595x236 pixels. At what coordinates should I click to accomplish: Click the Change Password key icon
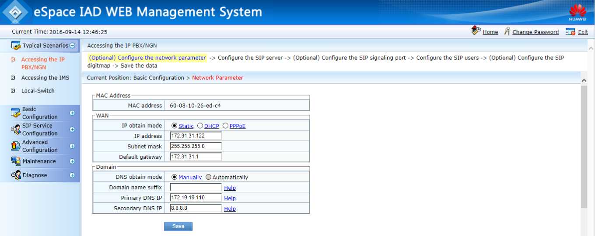507,31
